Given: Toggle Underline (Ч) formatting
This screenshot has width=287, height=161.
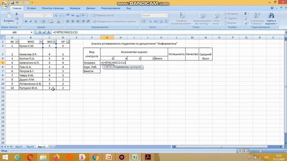Looking at the screenshot, I should [35, 21].
